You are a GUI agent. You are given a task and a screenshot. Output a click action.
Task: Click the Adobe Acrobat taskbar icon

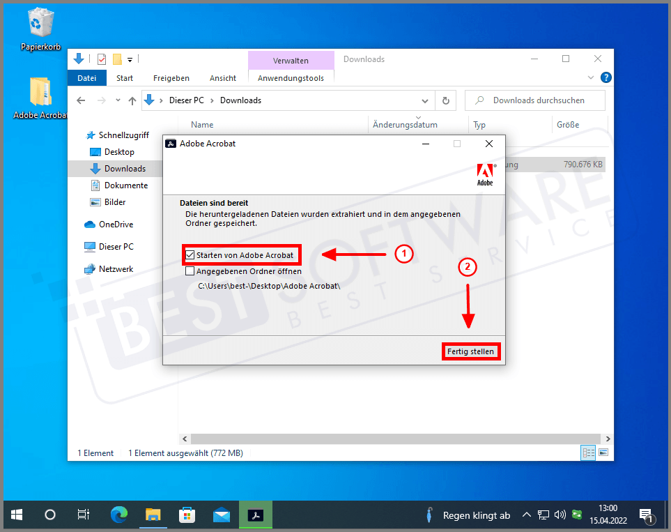click(256, 515)
